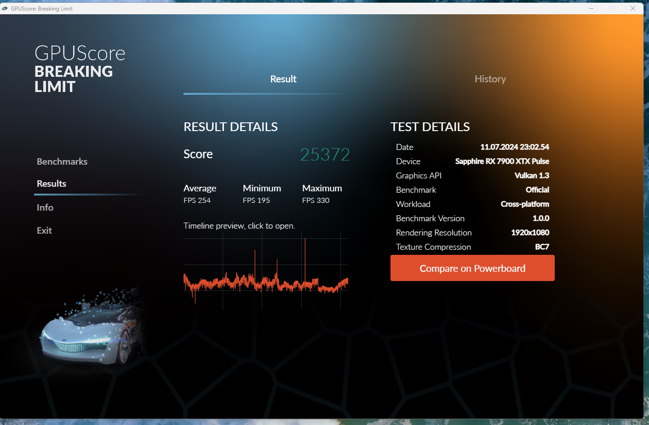Switch to the History tab
Screen dimensions: 649x425
490,79
